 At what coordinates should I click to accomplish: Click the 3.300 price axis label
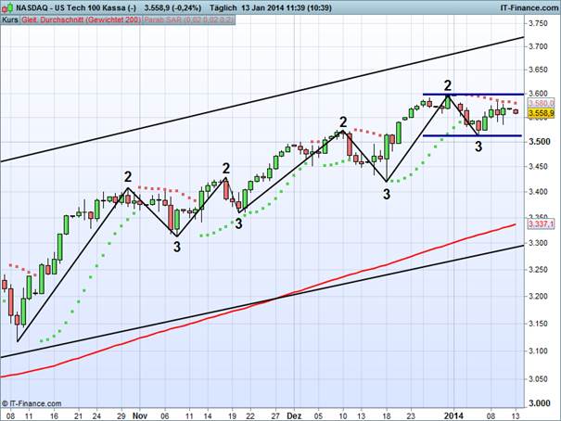point(538,243)
